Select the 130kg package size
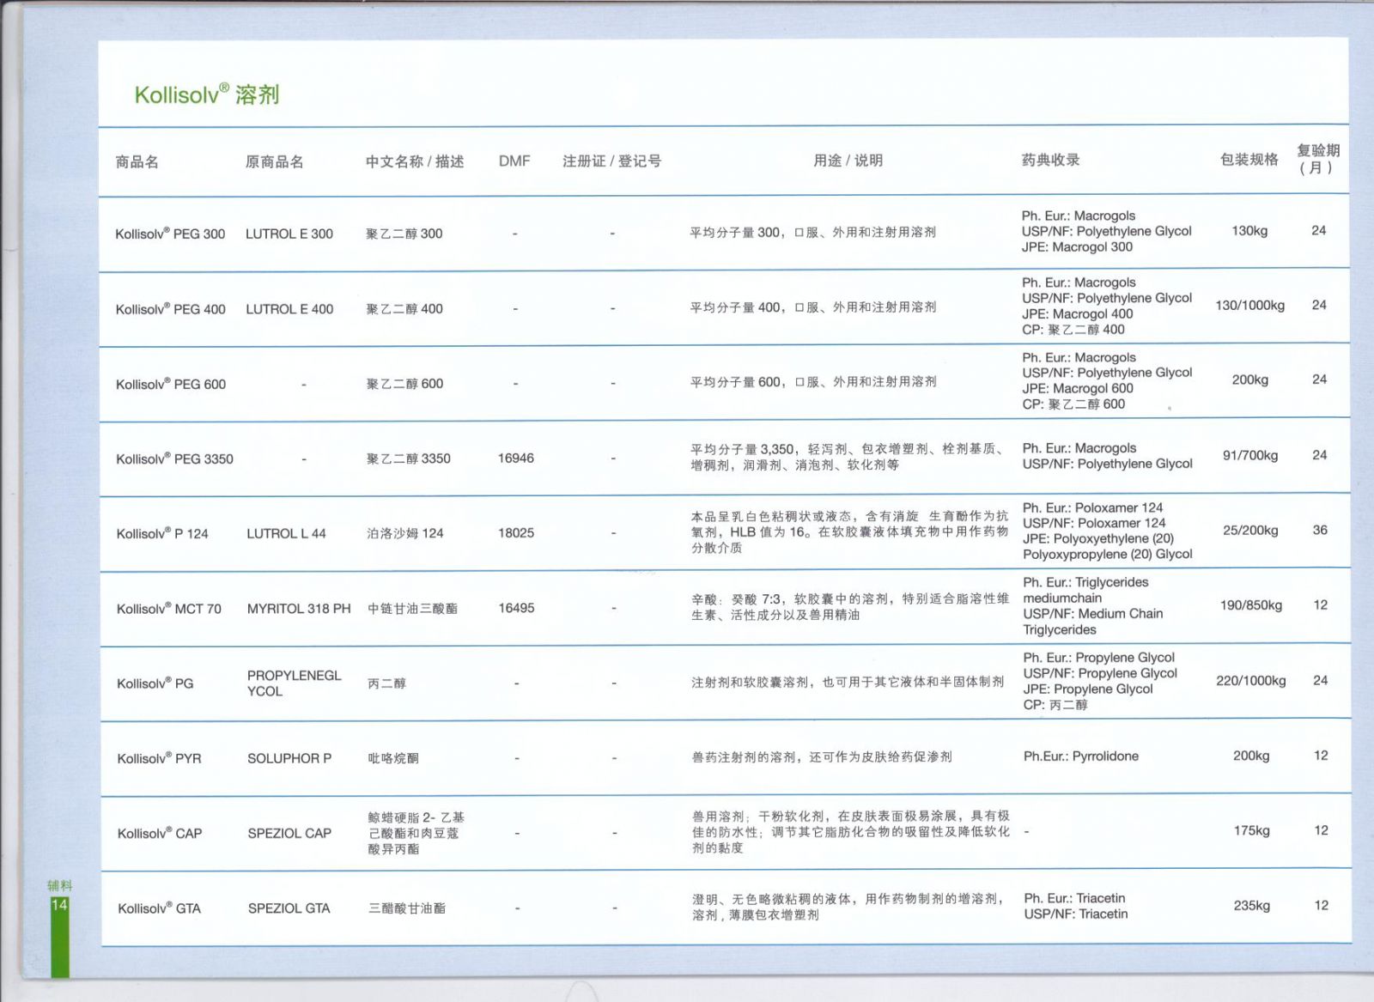Screen dimensions: 1374x1002 pyautogui.click(x=1249, y=230)
